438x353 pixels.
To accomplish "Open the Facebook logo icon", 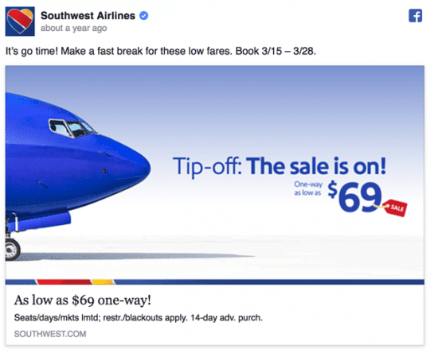I will click(416, 16).
